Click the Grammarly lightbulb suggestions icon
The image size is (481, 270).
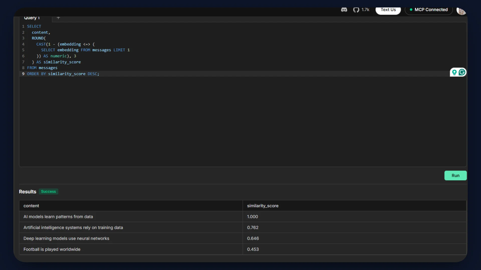pos(454,72)
